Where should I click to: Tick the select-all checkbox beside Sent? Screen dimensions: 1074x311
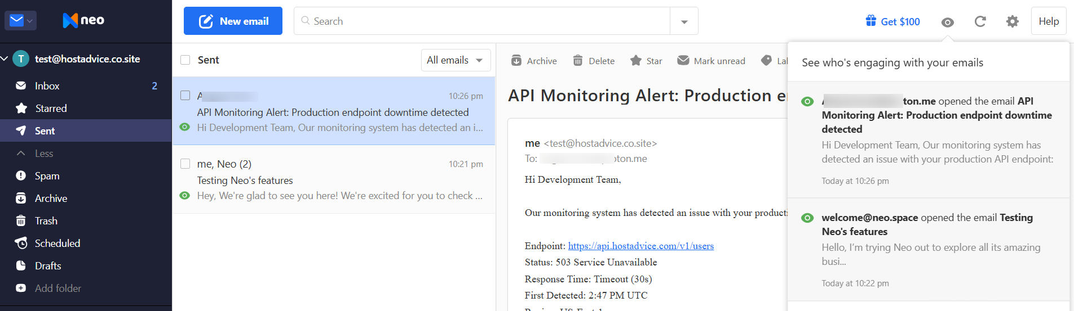185,60
